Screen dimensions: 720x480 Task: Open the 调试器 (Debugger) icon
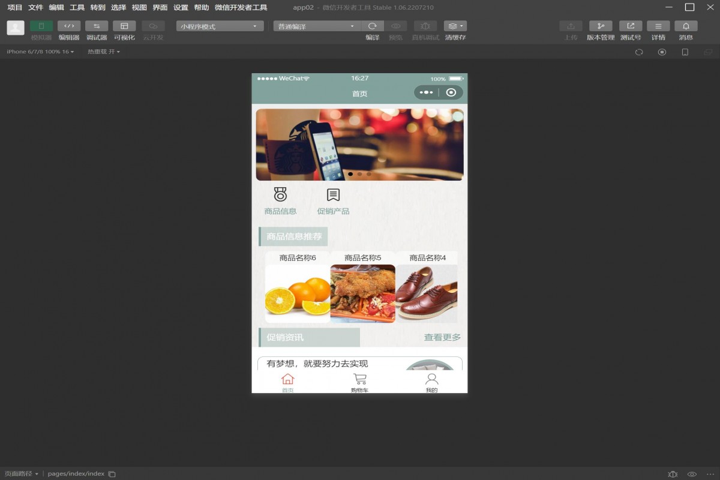[97, 26]
